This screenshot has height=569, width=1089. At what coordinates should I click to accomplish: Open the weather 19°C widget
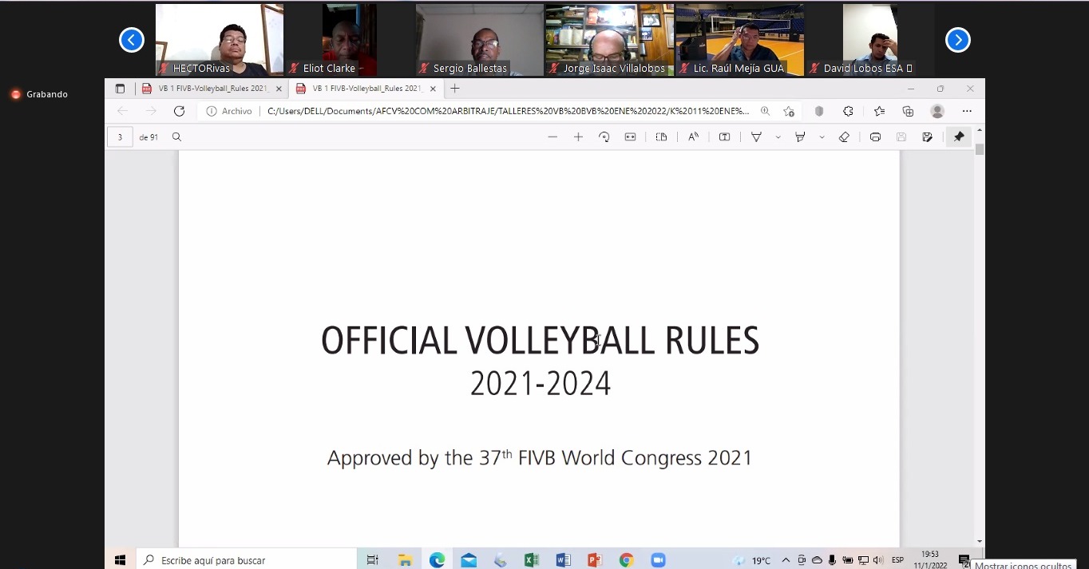751,560
